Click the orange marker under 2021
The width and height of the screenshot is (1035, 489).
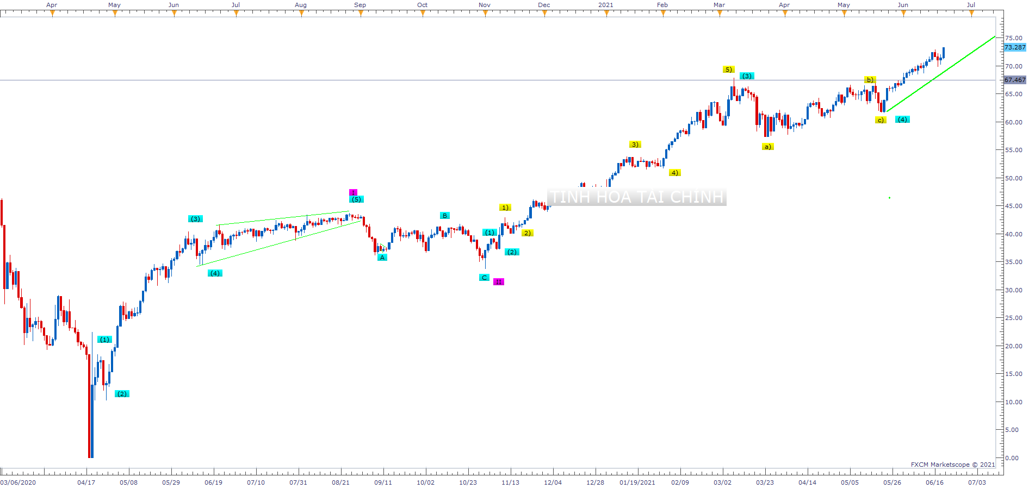click(x=606, y=14)
